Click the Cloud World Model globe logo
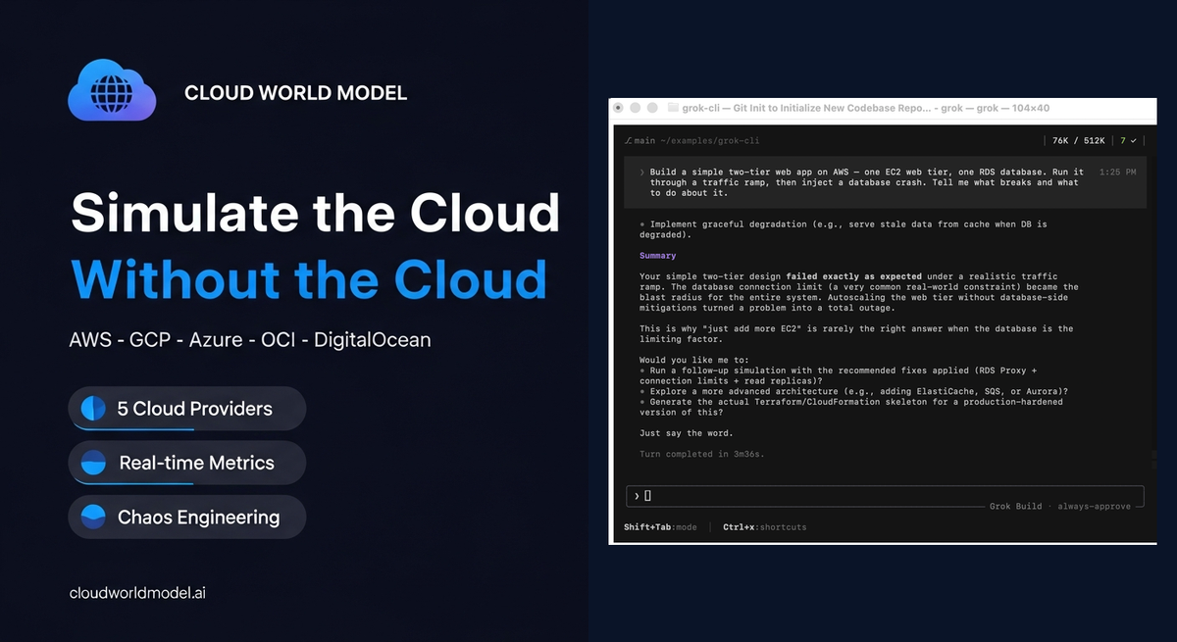This screenshot has height=642, width=1177. (112, 92)
